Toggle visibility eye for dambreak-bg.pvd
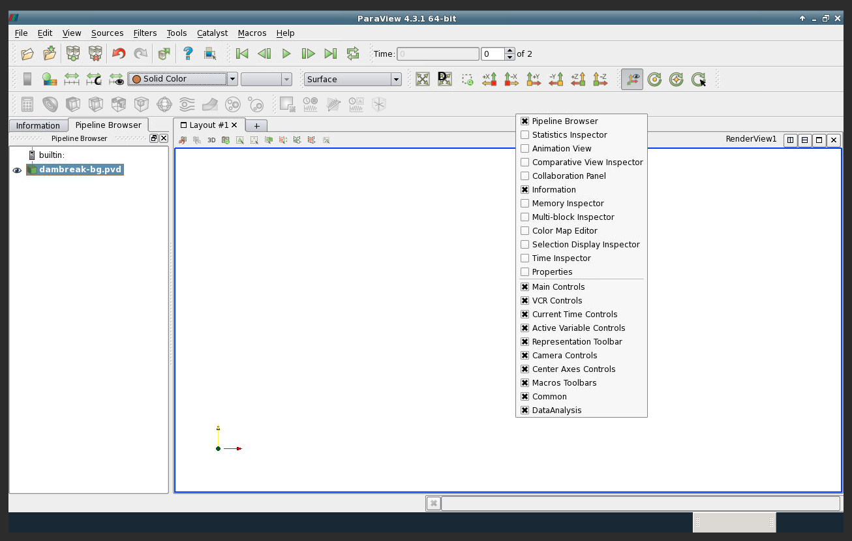Viewport: 852px width, 541px height. tap(17, 170)
